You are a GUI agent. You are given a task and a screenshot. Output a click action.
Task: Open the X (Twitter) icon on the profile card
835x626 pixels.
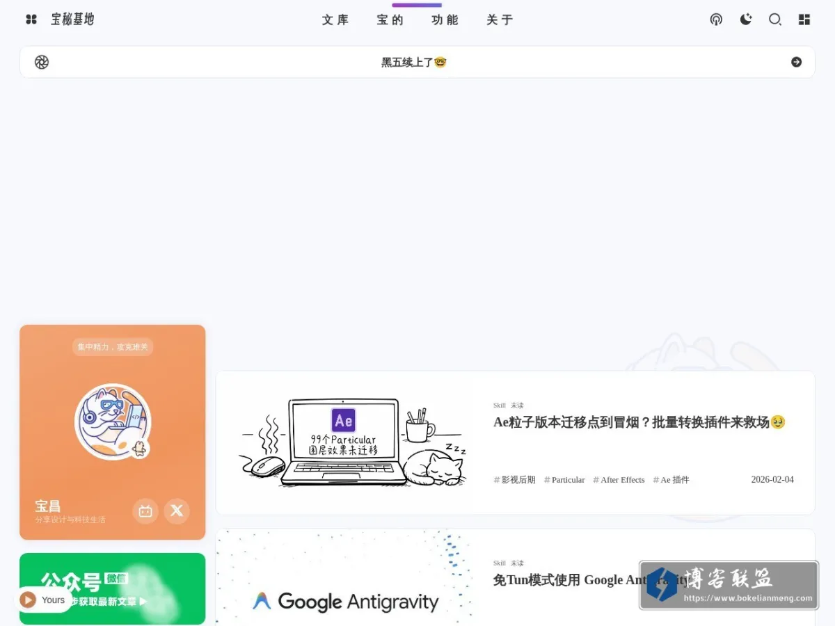point(177,511)
